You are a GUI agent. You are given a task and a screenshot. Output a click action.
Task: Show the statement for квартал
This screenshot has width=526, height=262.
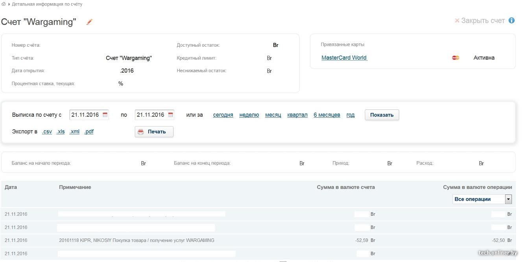point(297,115)
